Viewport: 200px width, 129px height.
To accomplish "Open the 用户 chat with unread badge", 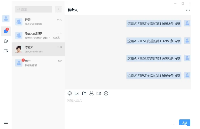I will (x=38, y=63).
